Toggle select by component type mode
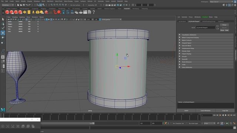237x133 pixels. coord(44,5)
